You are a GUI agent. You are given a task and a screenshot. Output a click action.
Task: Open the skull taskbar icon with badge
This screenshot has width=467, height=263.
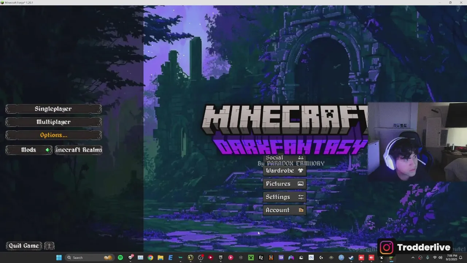[x=131, y=258]
